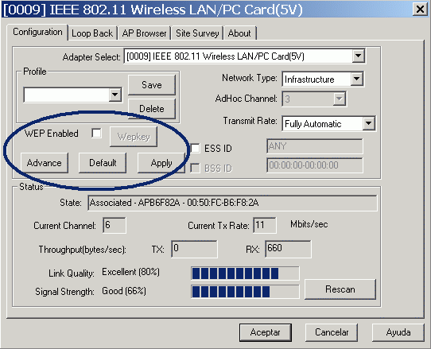Enable the WEP Enabled checkbox
This screenshot has width=431, height=349.
point(96,134)
